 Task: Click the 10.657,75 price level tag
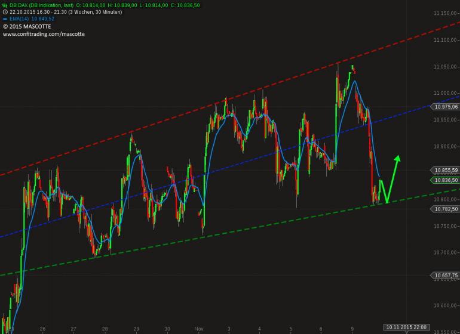click(444, 276)
